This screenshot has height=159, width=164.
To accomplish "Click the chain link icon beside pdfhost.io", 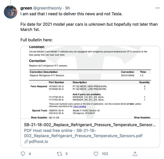I will point(26,141).
